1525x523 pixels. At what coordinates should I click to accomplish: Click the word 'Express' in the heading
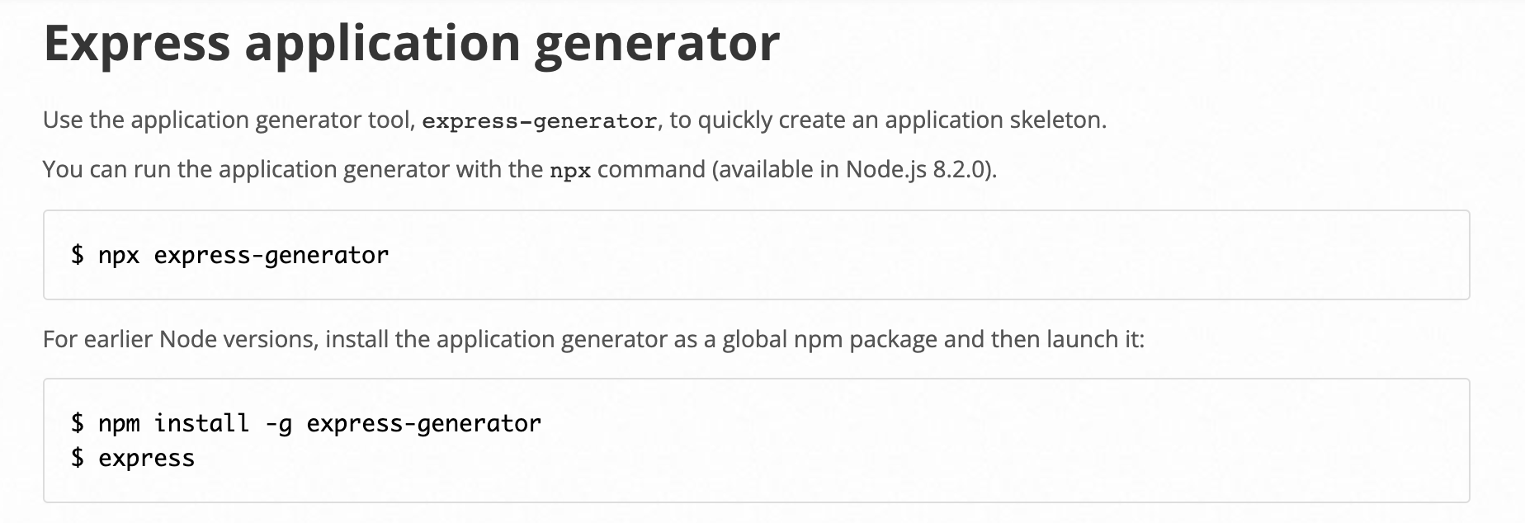tap(137, 44)
